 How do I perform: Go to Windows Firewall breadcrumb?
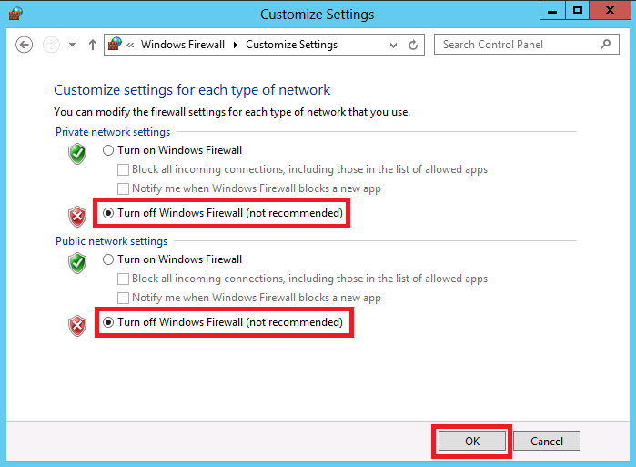pos(183,45)
